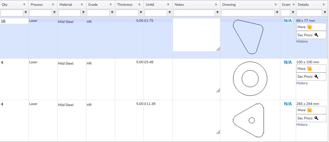
Task: Click the N/A grain indicator on the £5.48 row
Action: click(288, 62)
